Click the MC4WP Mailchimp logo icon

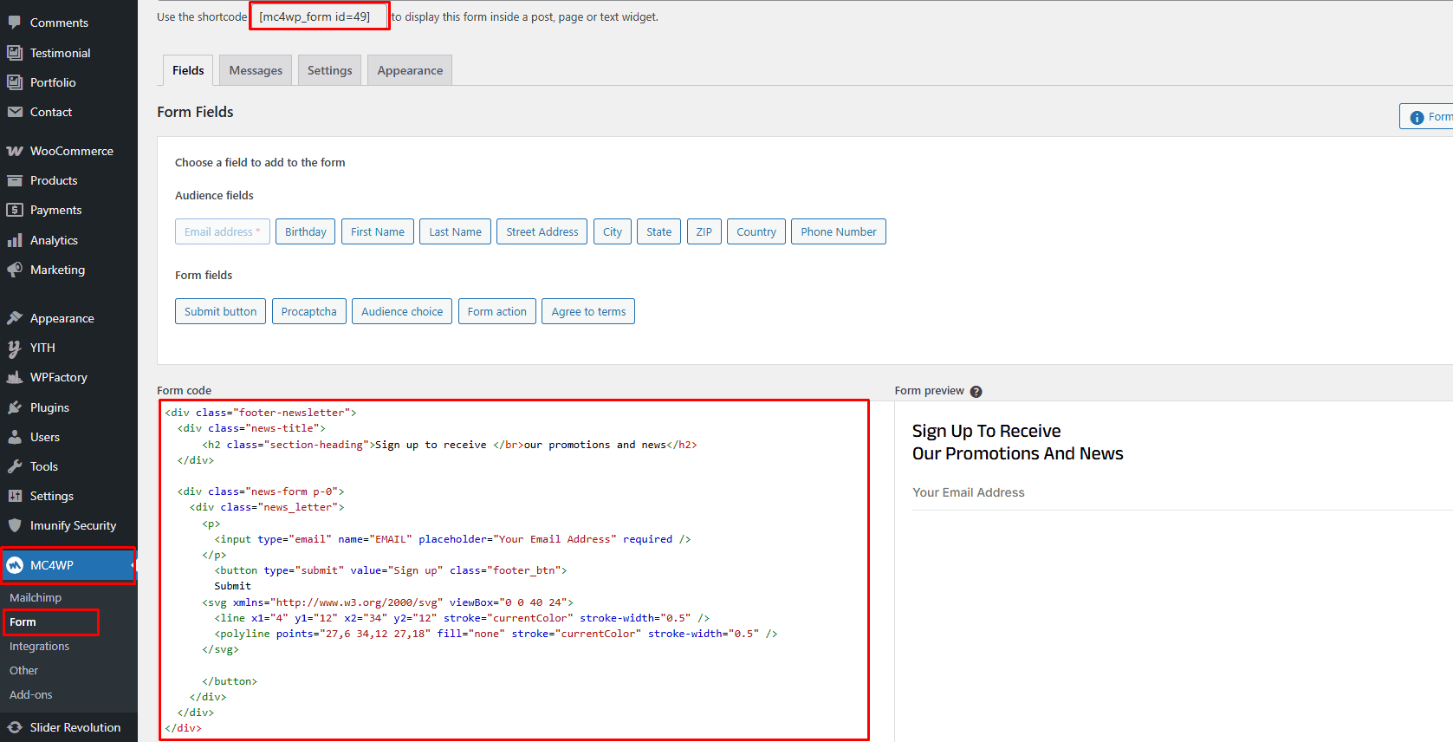(15, 565)
